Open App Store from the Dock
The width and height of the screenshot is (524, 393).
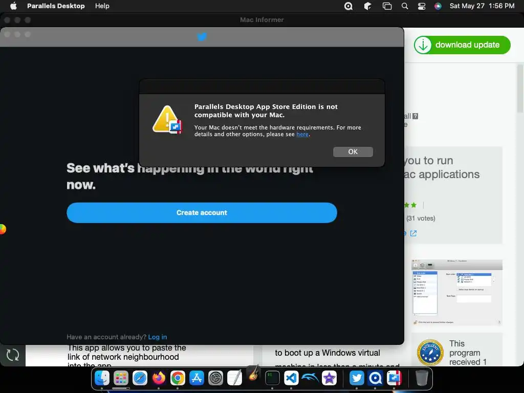(x=196, y=378)
